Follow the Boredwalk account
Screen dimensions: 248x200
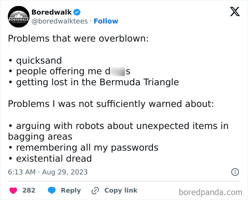pos(106,21)
